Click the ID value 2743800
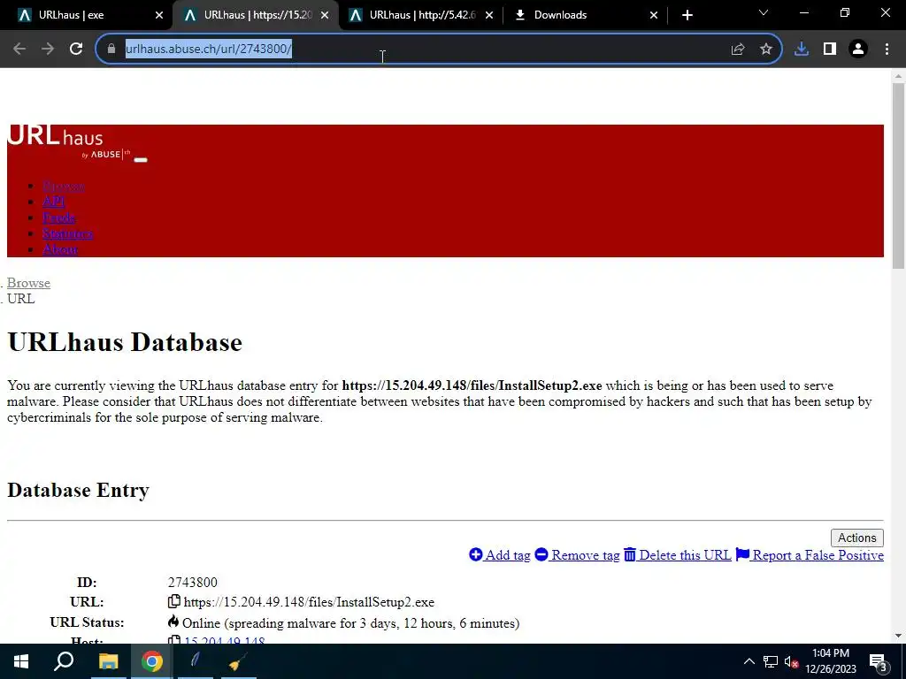906x679 pixels. 192,582
